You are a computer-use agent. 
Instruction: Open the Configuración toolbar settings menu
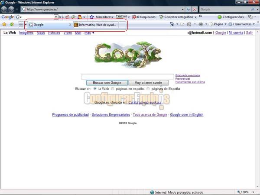[231, 17]
